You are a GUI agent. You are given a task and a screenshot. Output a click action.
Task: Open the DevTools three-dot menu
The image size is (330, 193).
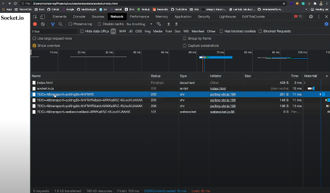click(319, 16)
